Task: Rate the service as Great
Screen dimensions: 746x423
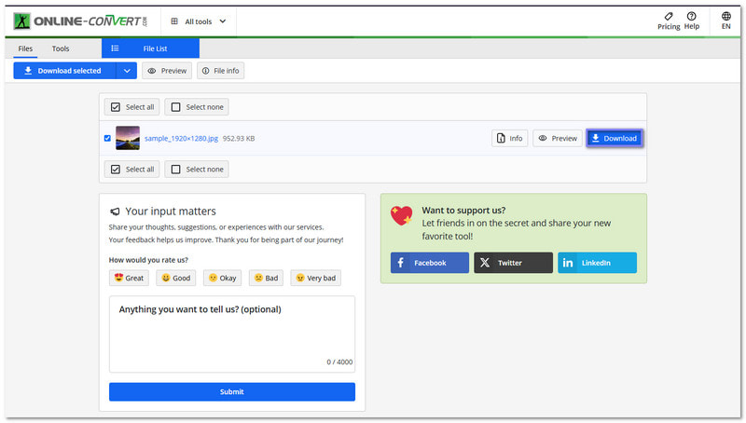Action: tap(129, 278)
